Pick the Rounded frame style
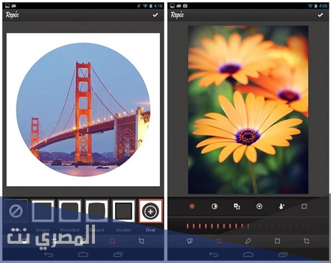Viewport: 331px width, 263px height. [70, 211]
